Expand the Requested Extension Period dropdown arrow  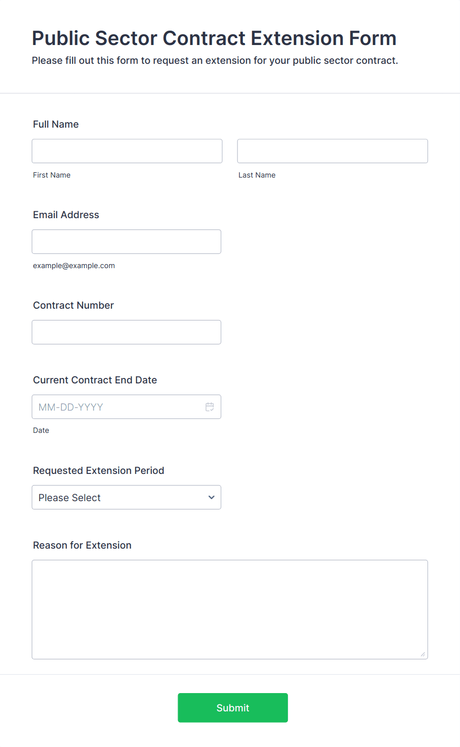pos(212,497)
